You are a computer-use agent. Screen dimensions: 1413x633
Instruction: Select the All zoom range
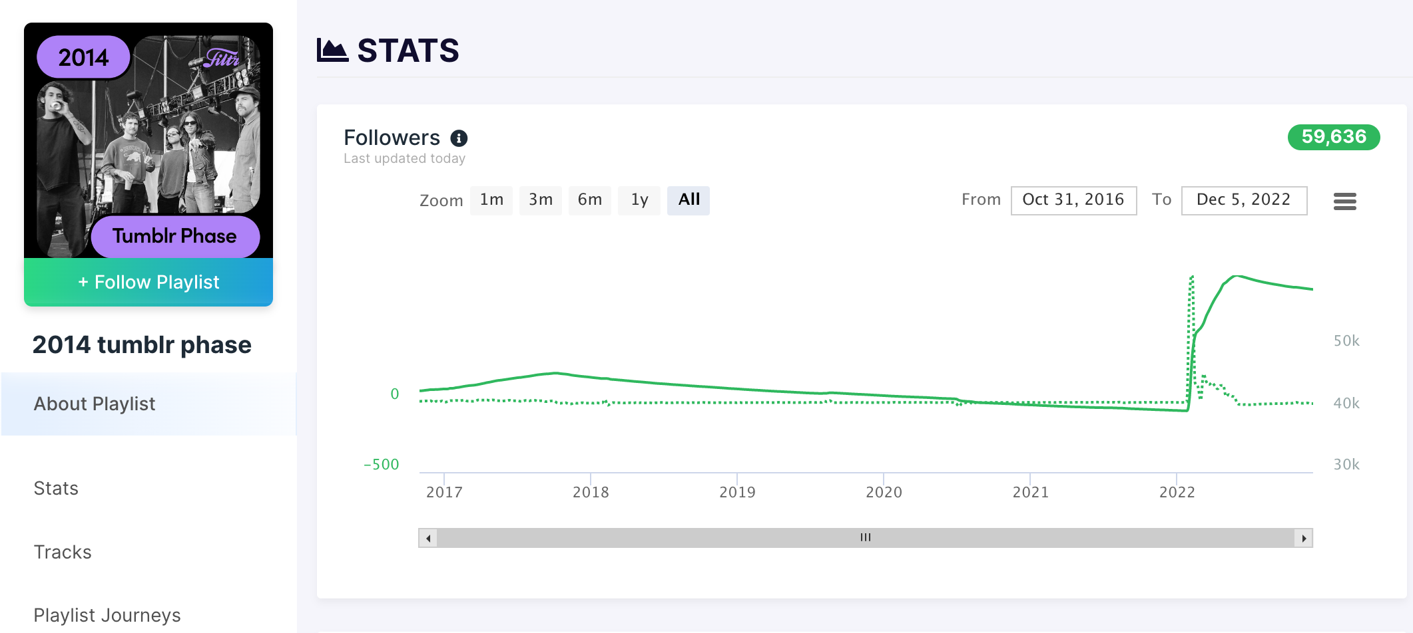[689, 200]
